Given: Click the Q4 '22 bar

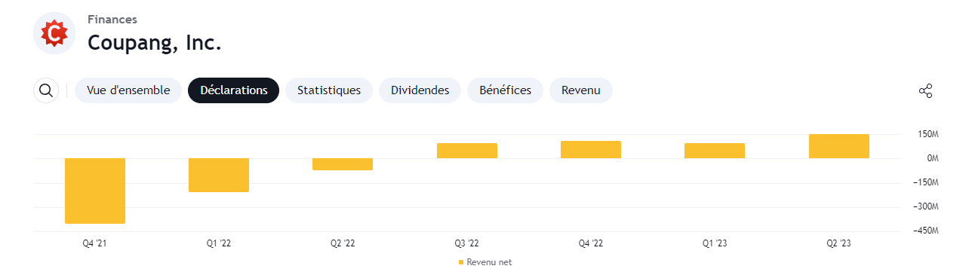Looking at the screenshot, I should (591, 149).
